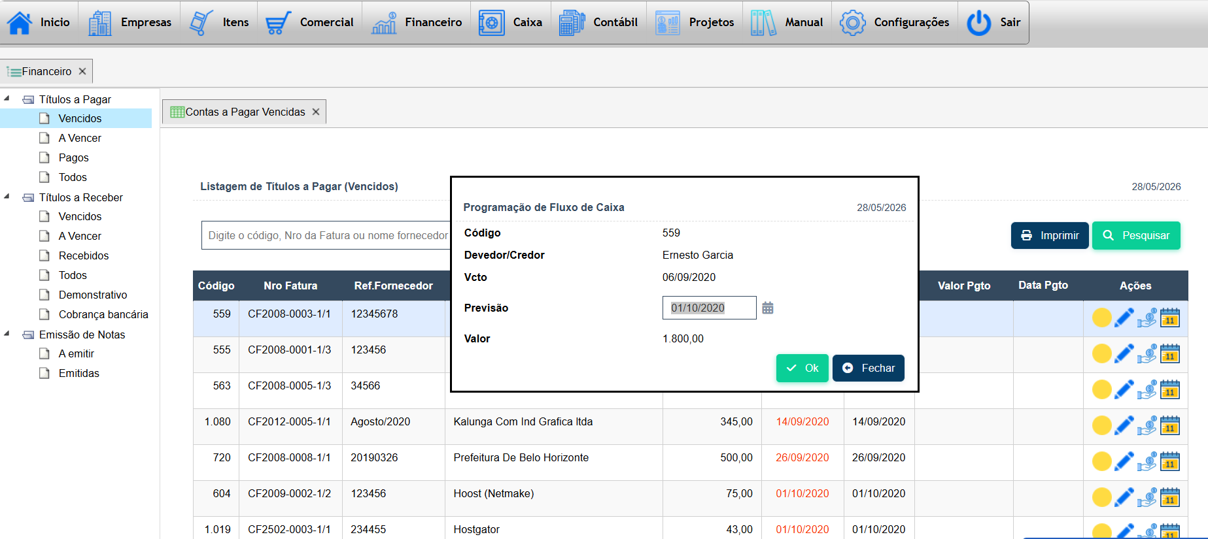Confirm with the Ok button
1208x539 pixels.
(802, 368)
